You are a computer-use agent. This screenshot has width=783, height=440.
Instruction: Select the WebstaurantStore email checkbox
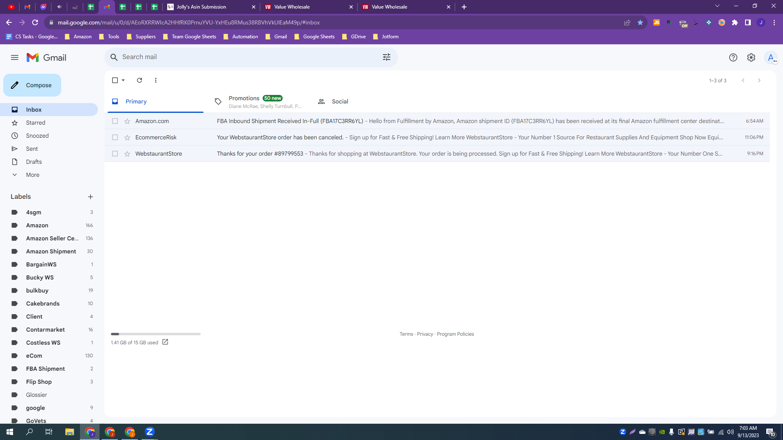[x=115, y=154]
